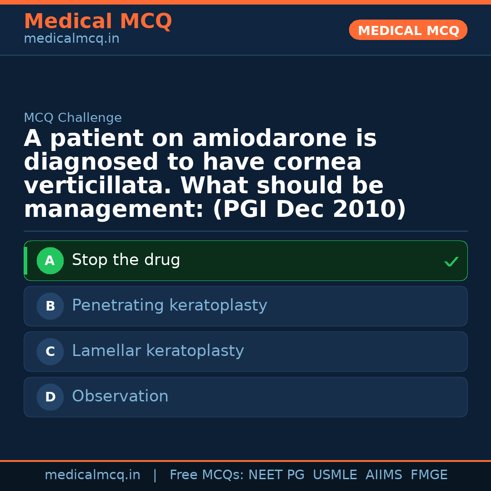Click the green A option circle
Screen dimensions: 491x491
(50, 261)
